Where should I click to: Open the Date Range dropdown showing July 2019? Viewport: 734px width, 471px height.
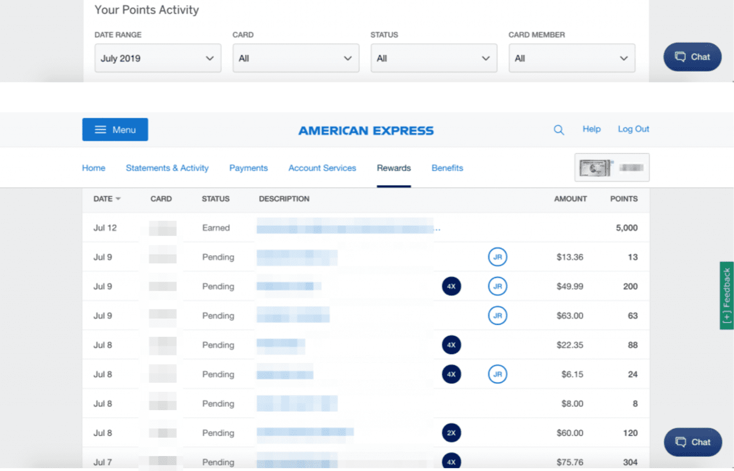coord(158,58)
